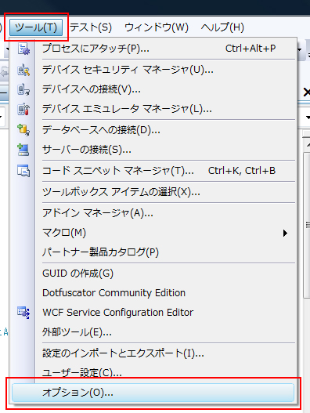Open the ヘルプ(H) menu
This screenshot has width=310, height=413.
(x=222, y=27)
